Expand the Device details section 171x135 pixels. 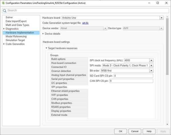tap(44, 34)
